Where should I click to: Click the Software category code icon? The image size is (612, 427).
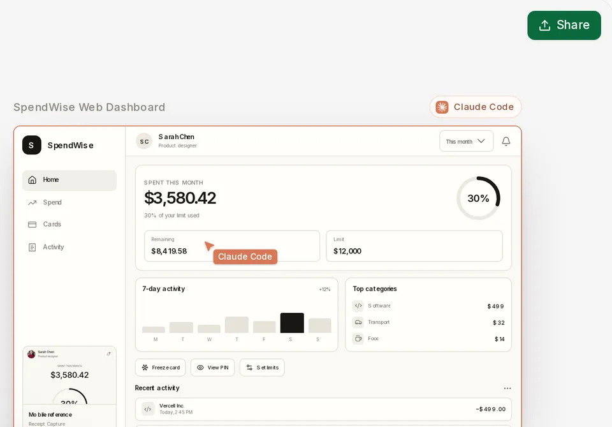coord(358,306)
